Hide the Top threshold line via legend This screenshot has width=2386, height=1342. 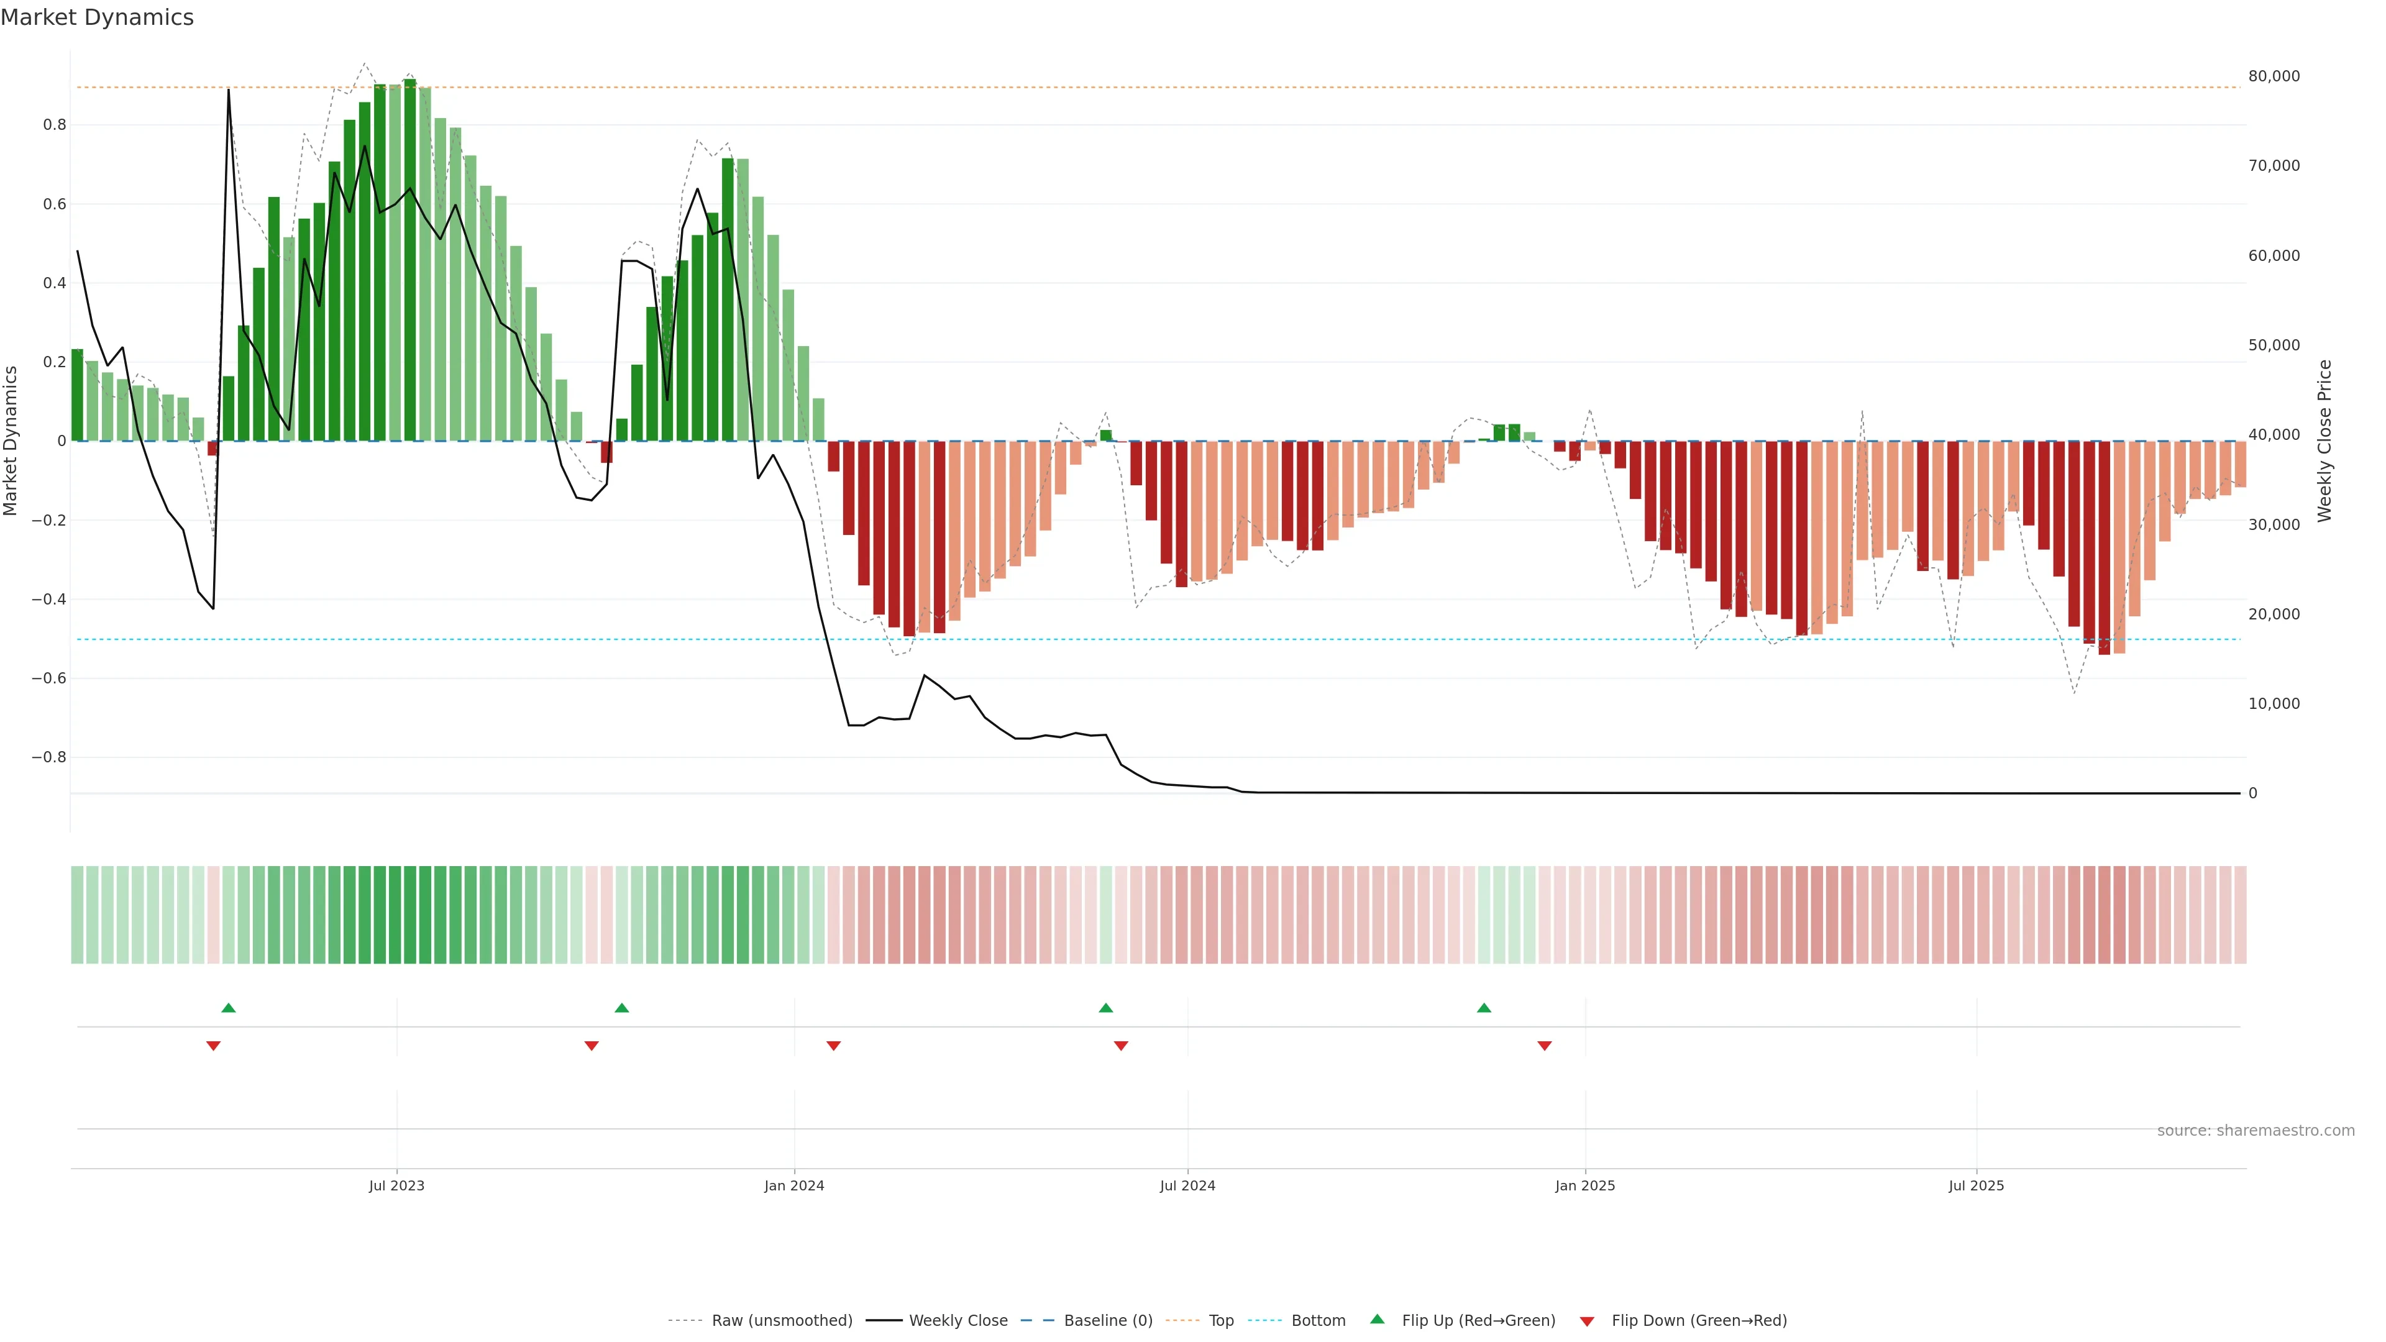[x=1221, y=1320]
